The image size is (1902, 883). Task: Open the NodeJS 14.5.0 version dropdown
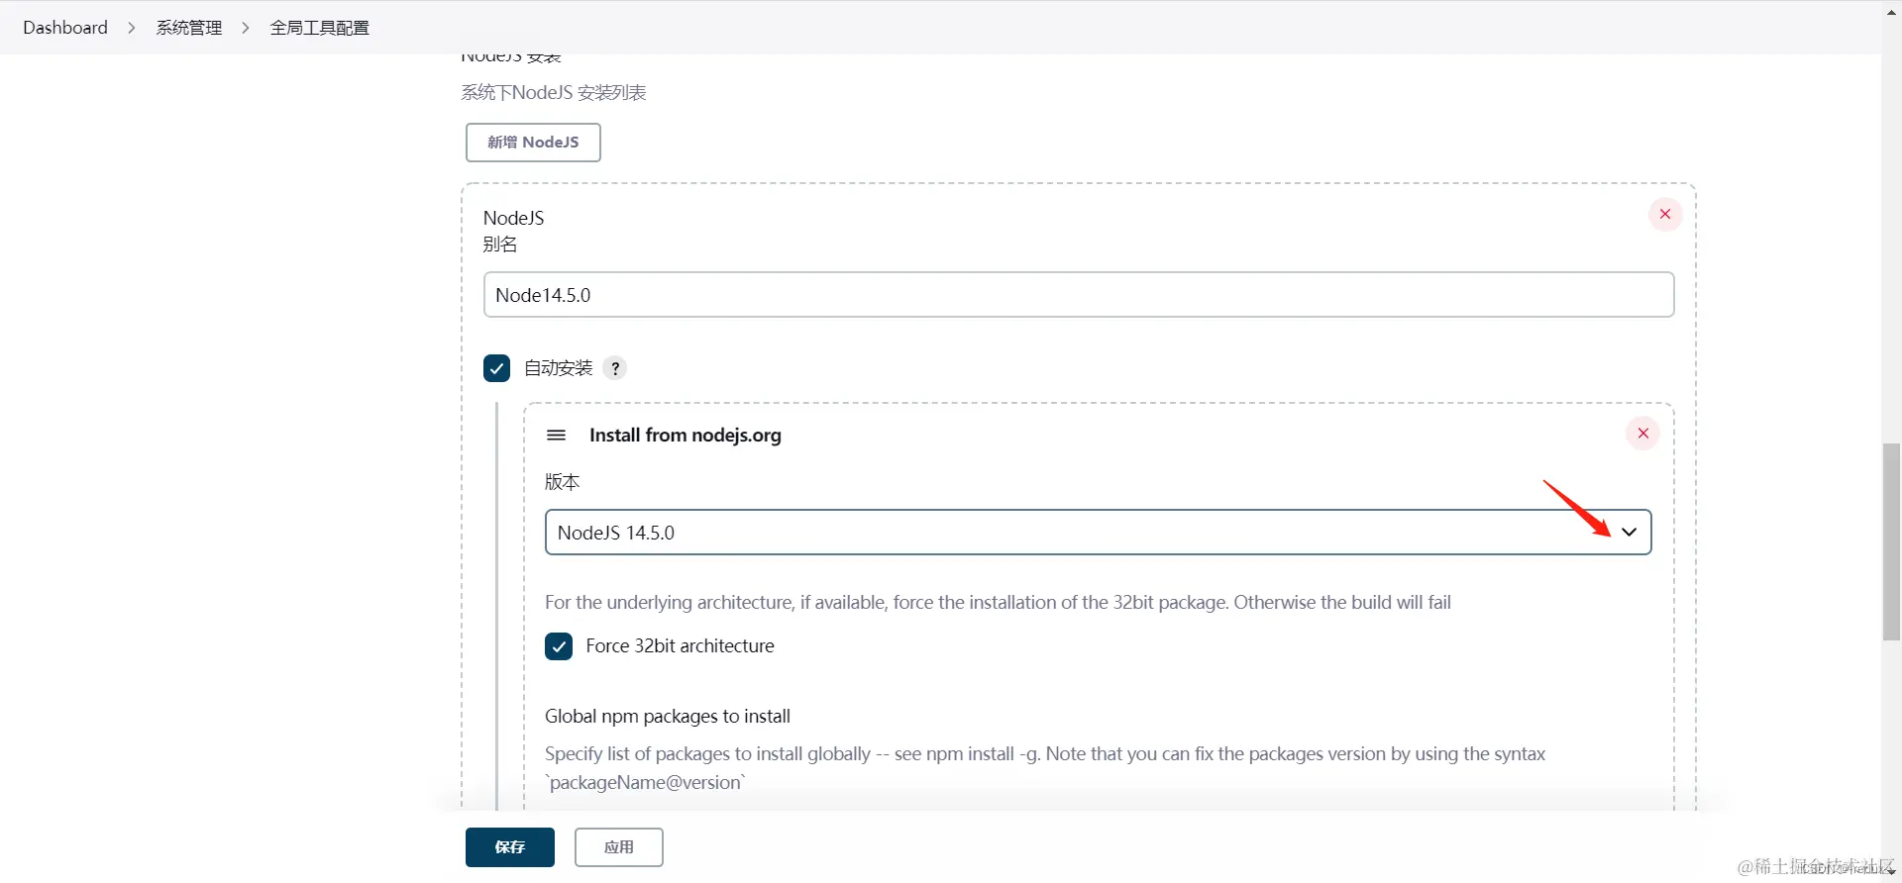pyautogui.click(x=1098, y=533)
